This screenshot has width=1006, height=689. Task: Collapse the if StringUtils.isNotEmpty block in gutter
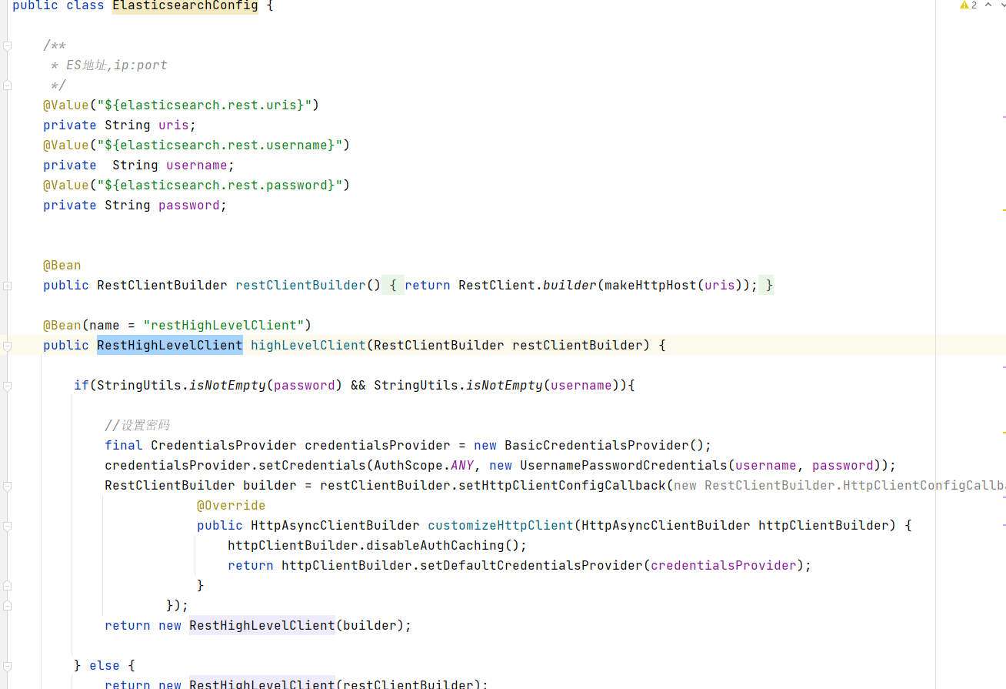click(7, 386)
